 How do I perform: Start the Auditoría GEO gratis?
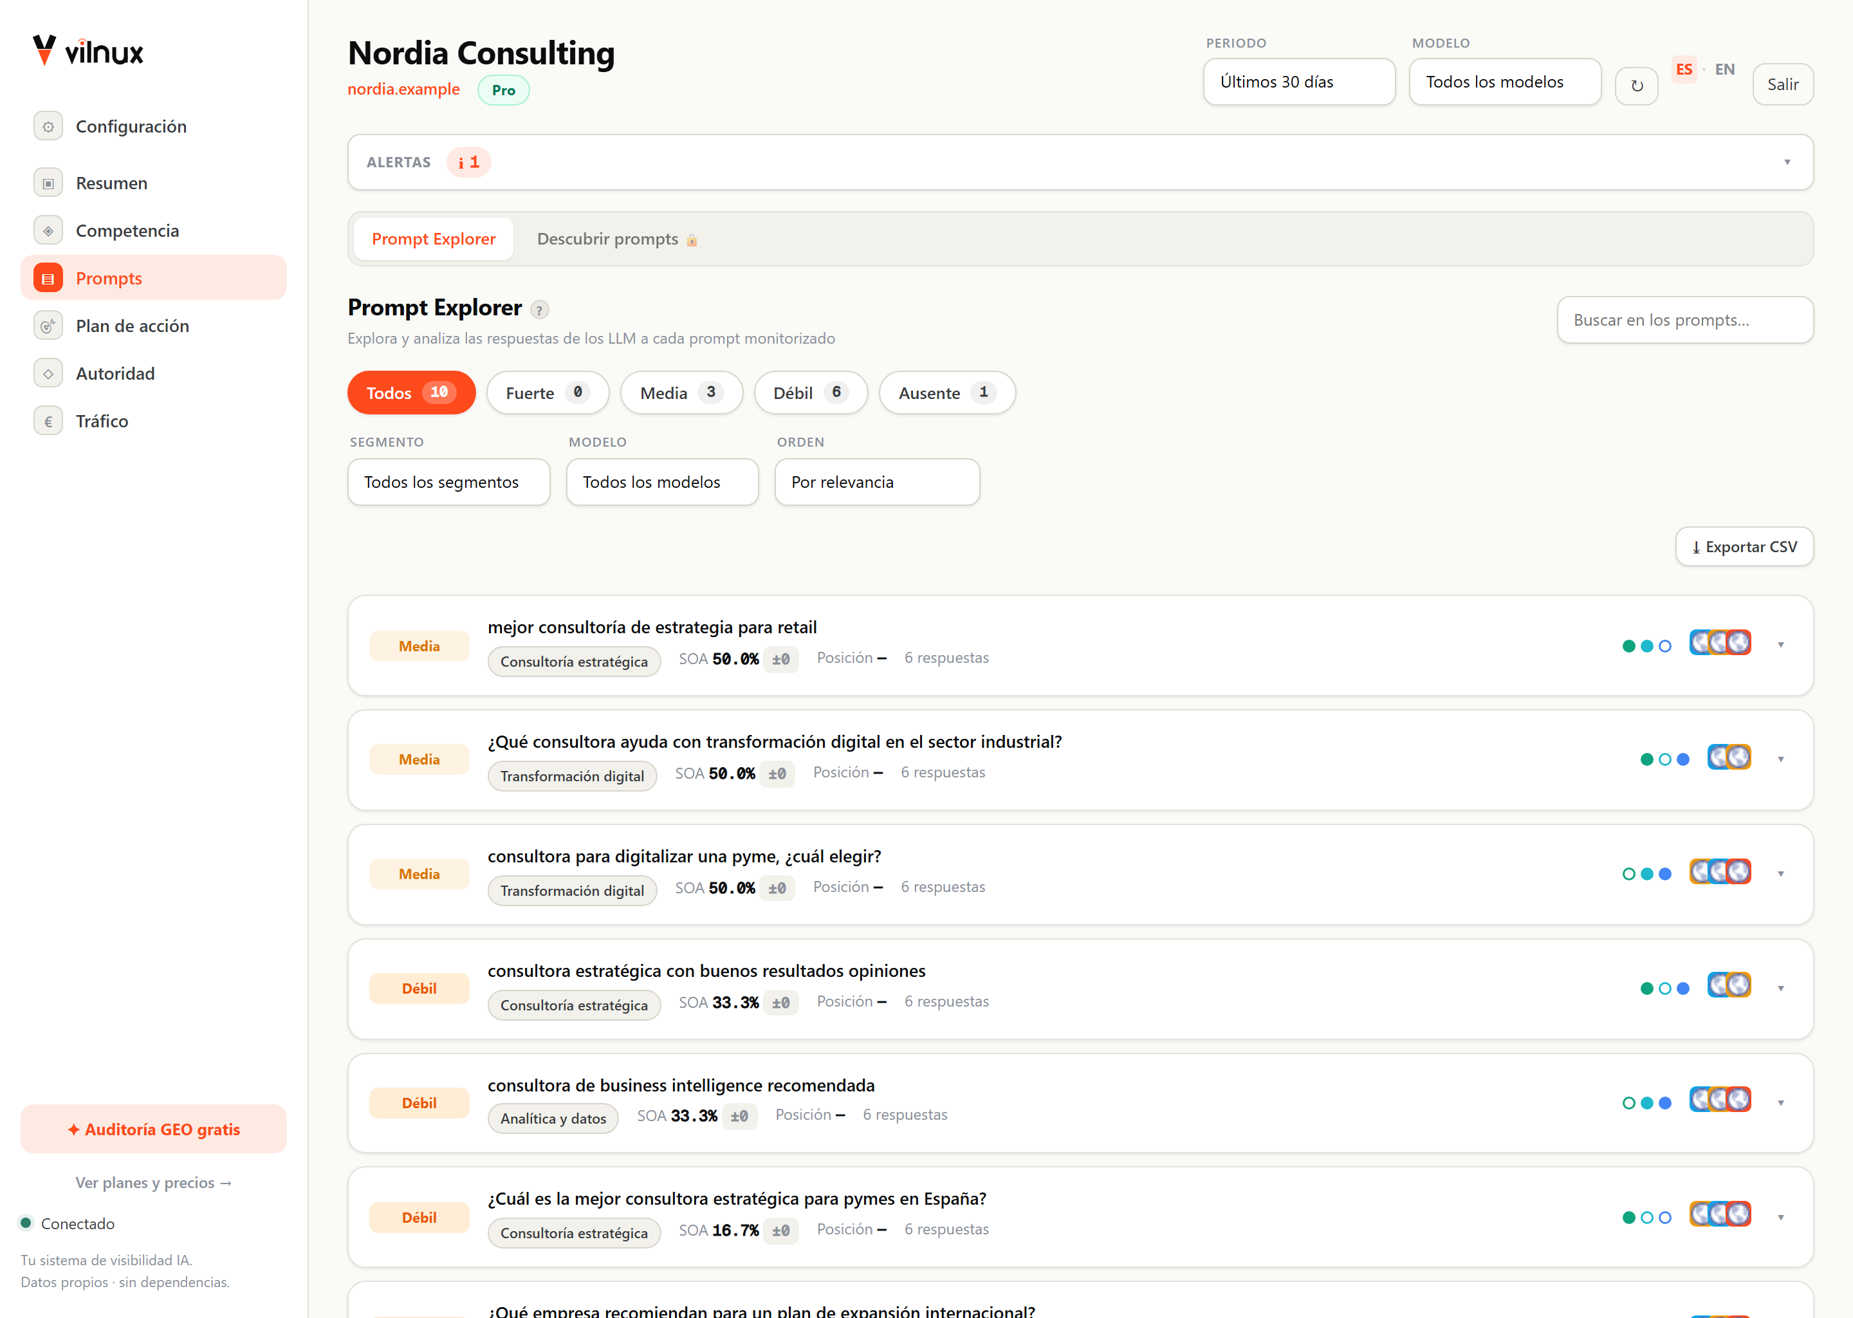click(x=153, y=1129)
